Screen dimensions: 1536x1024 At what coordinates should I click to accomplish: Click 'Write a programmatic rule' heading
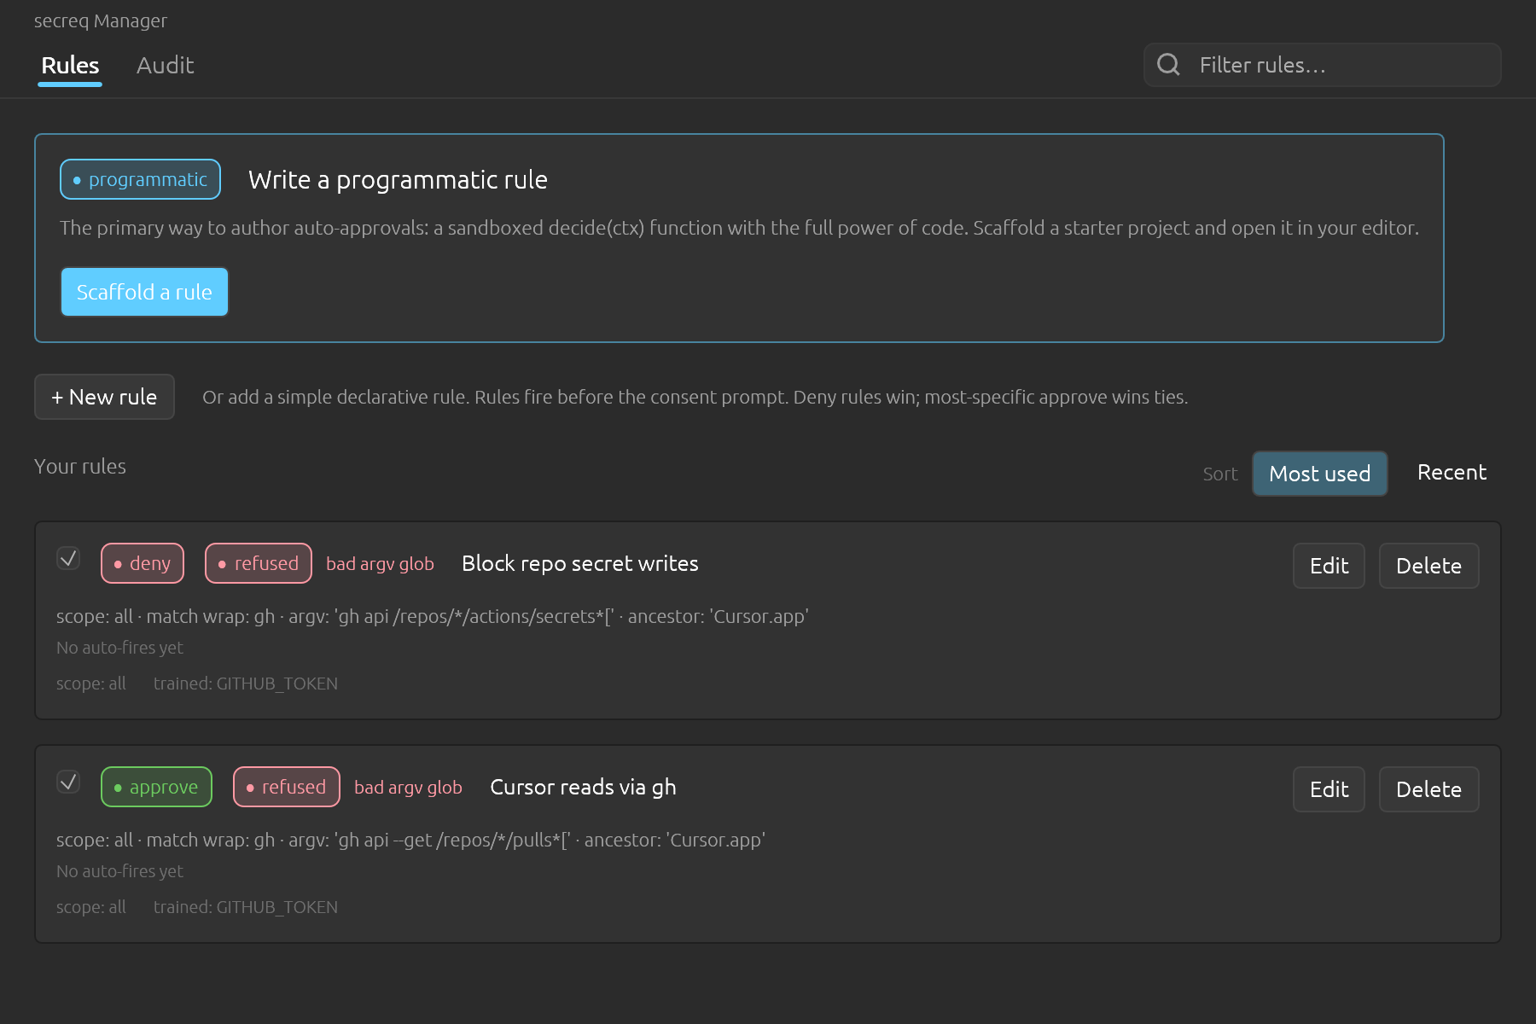(x=398, y=180)
